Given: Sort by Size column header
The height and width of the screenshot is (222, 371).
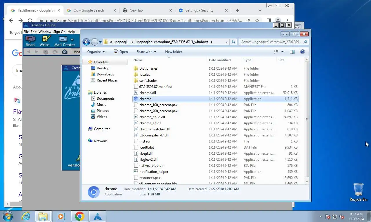Looking at the screenshot, I should click(288, 60).
